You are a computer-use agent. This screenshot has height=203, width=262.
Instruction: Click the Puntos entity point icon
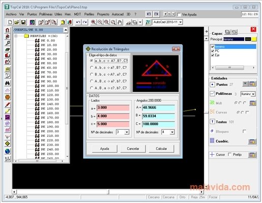[x=213, y=84]
